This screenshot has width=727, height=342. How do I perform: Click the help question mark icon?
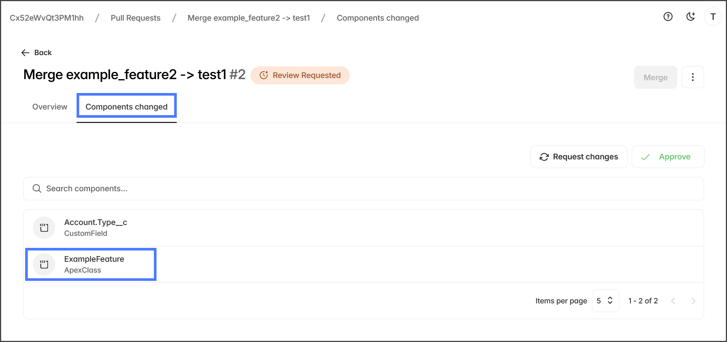click(668, 16)
